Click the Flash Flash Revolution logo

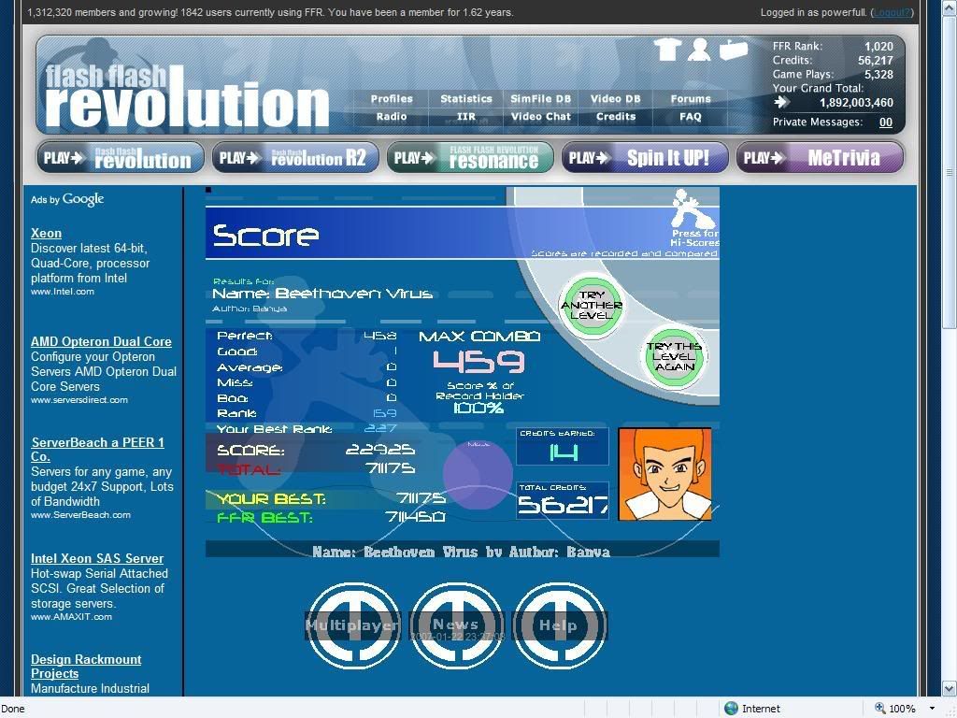[187, 96]
